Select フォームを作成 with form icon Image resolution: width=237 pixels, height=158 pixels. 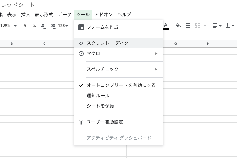click(102, 27)
